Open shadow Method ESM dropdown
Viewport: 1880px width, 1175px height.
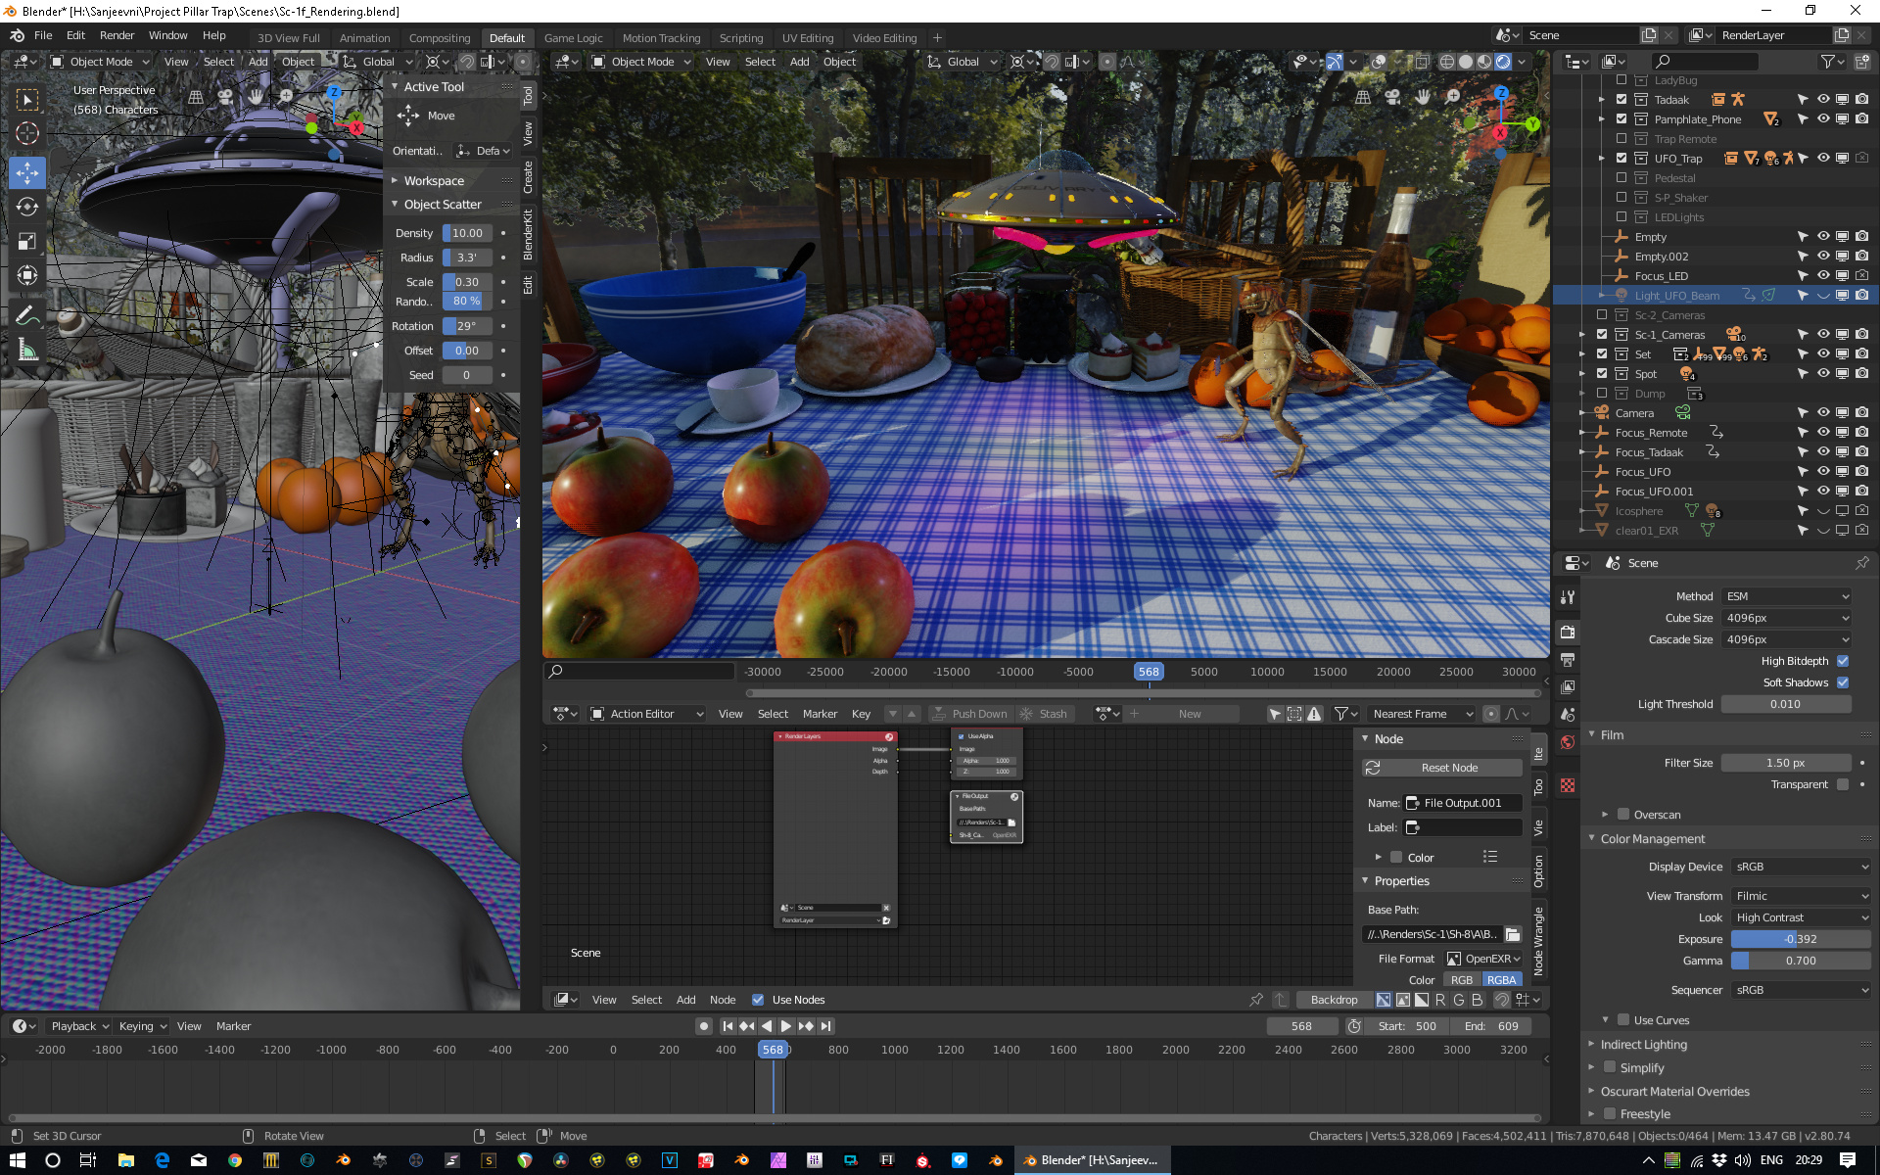coord(1787,596)
